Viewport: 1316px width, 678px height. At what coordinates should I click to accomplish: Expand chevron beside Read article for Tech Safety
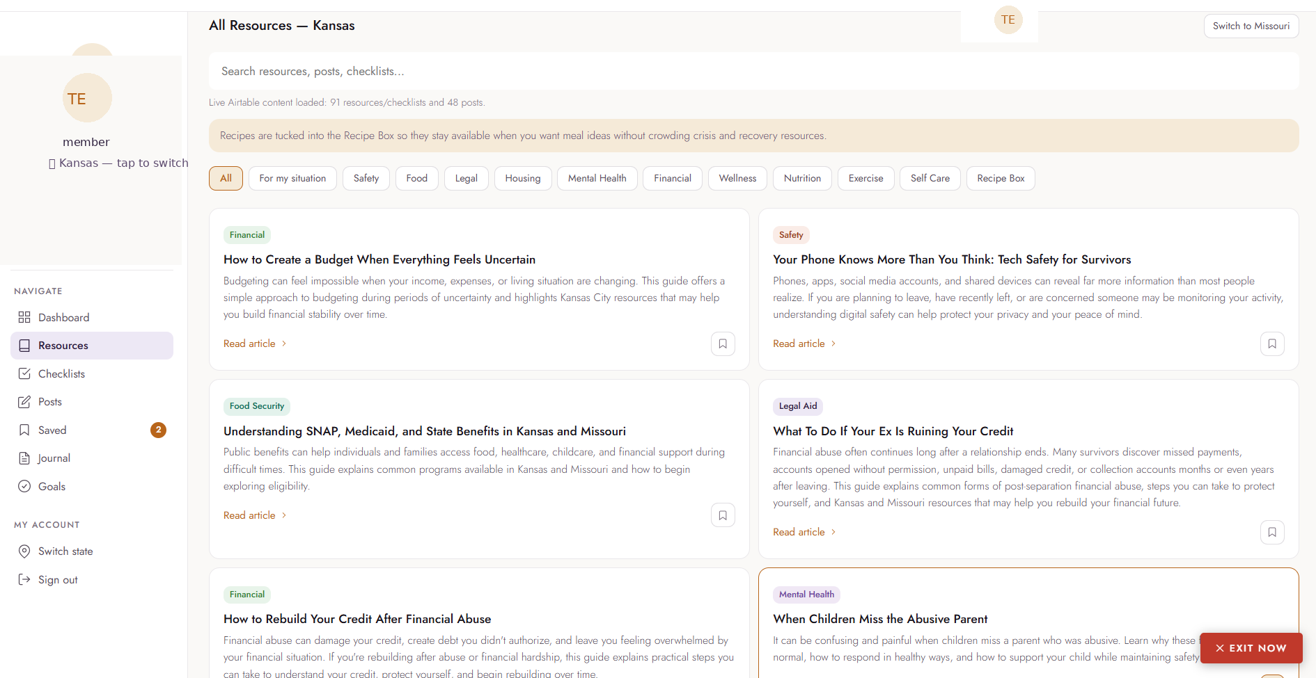[x=833, y=344]
